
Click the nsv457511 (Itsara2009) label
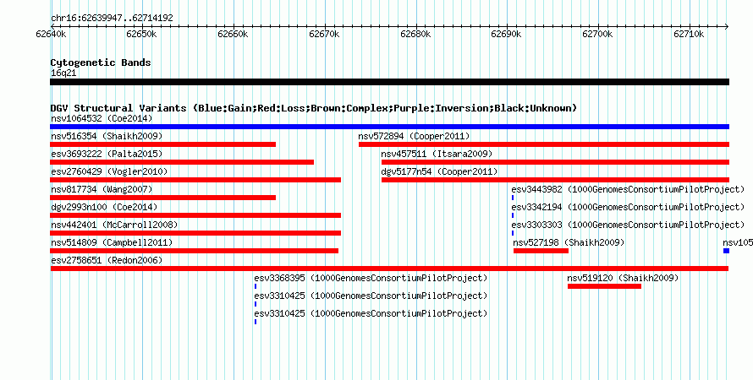tap(437, 154)
